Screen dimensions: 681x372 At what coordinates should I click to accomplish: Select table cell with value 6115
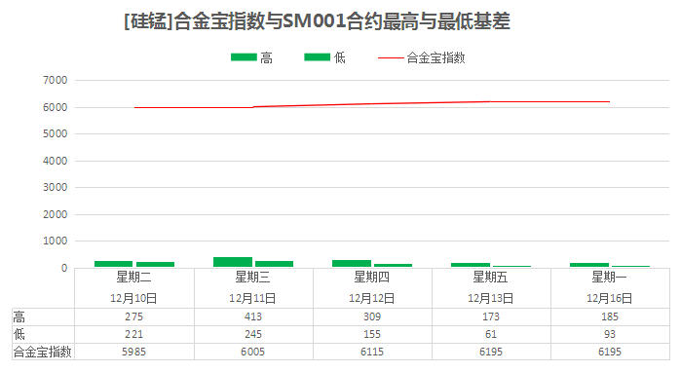[372, 352]
